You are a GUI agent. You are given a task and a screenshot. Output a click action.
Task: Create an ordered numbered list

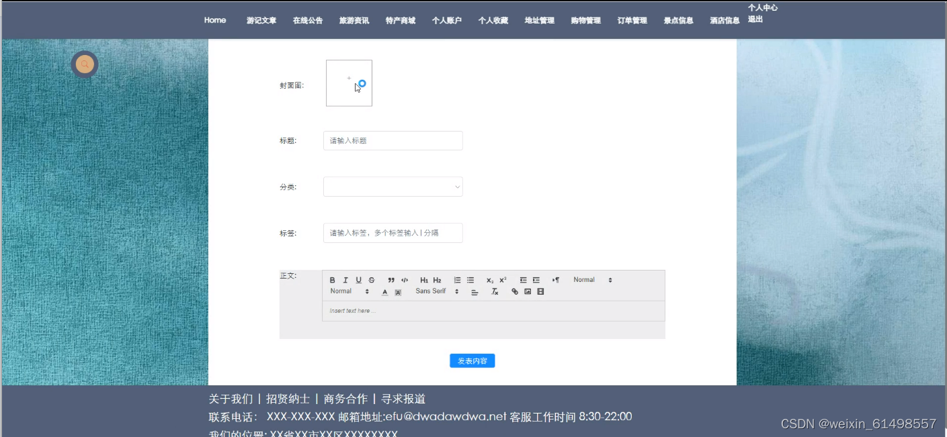point(457,280)
